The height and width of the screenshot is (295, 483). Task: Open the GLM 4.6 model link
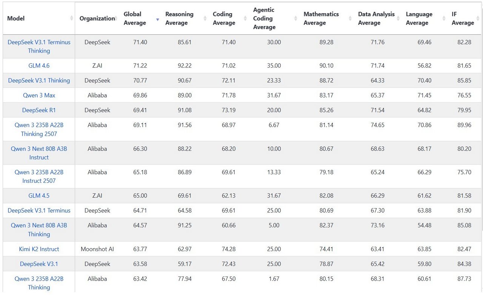pyautogui.click(x=39, y=66)
